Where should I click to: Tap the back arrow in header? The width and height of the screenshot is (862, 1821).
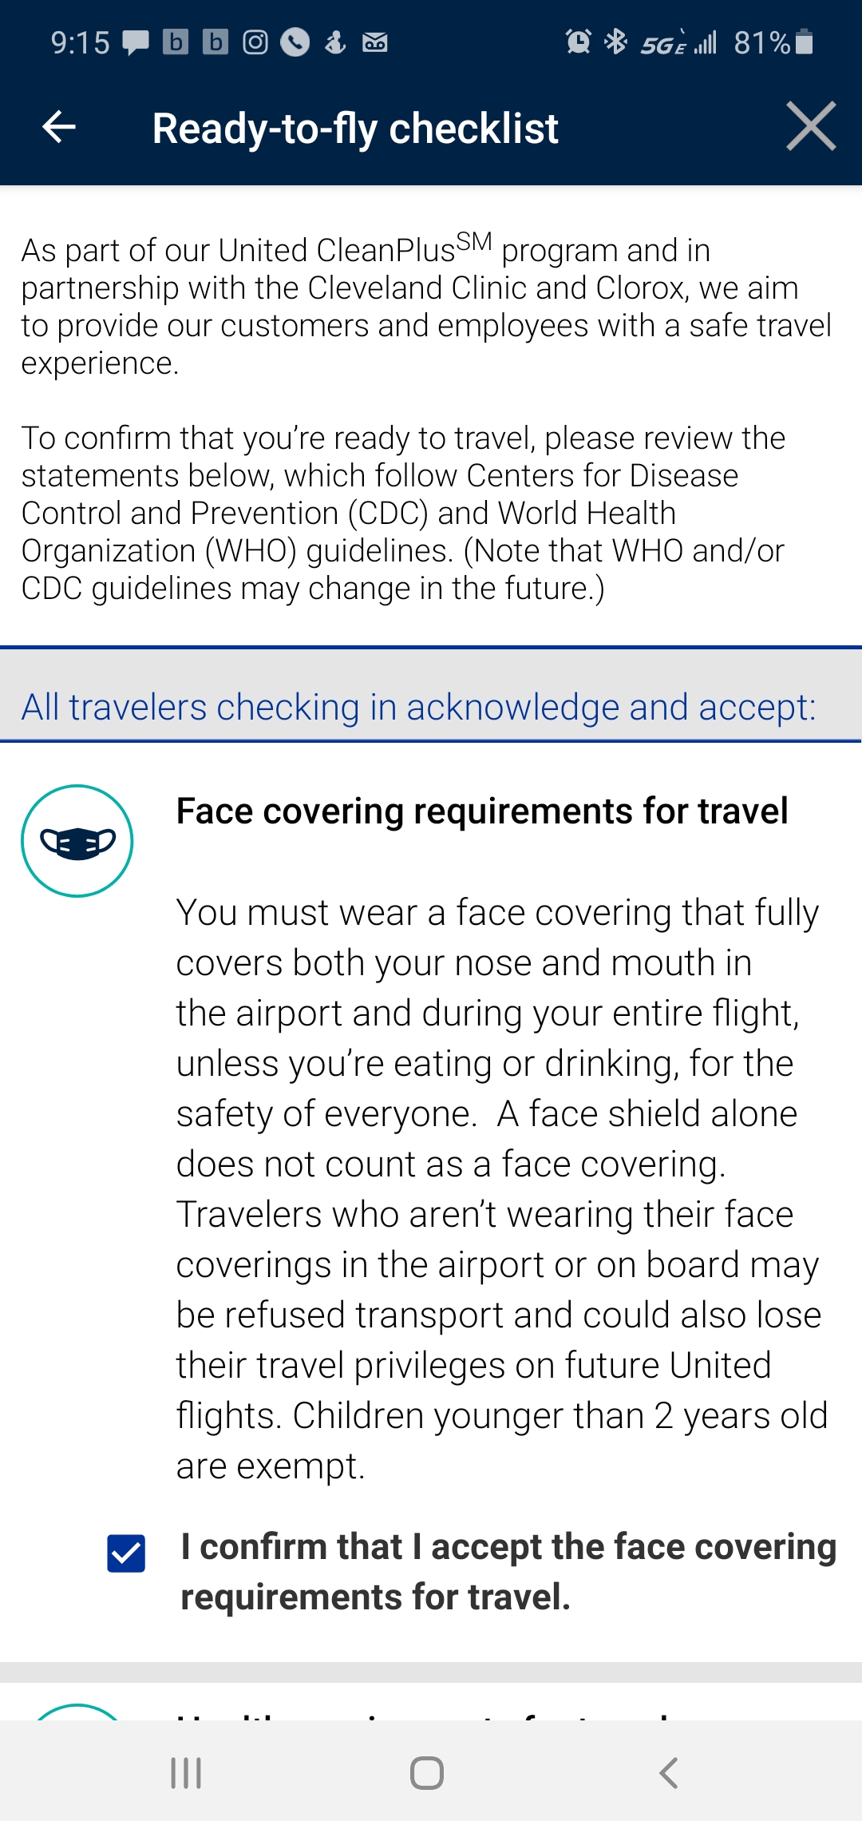tap(59, 127)
